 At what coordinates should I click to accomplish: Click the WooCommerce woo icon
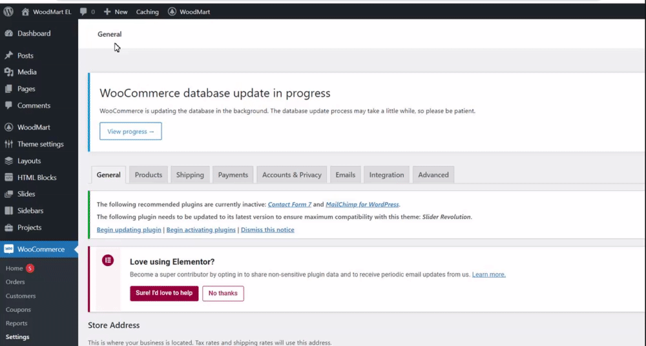click(x=8, y=249)
